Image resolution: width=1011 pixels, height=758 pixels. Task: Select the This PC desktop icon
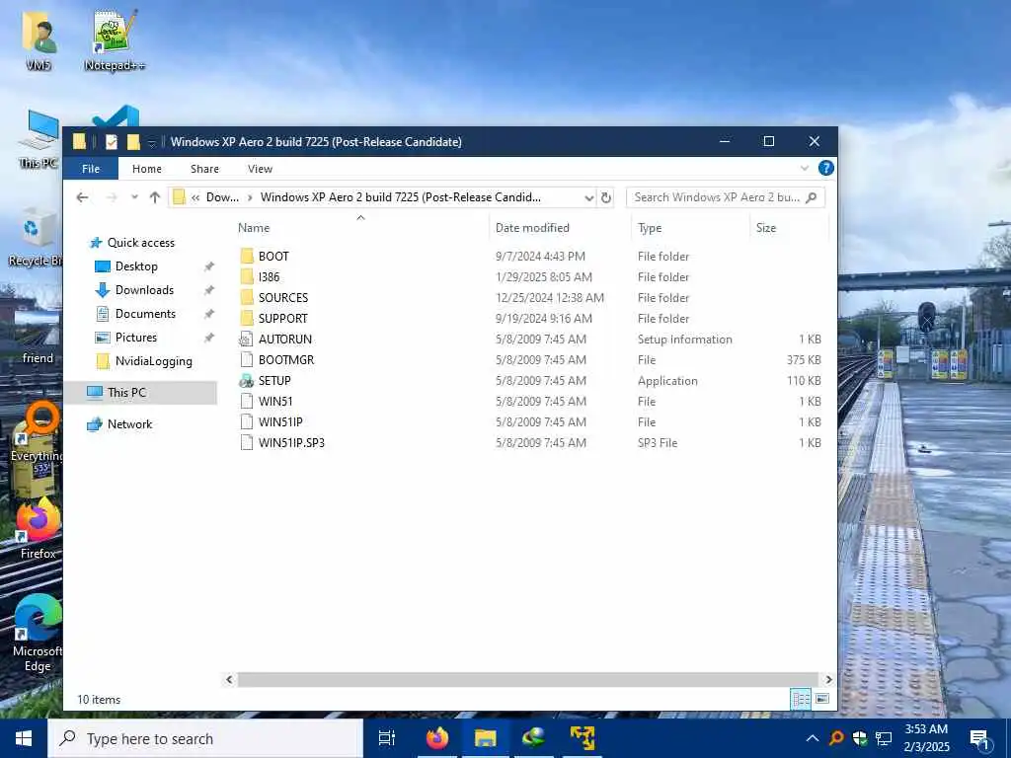[x=39, y=138]
